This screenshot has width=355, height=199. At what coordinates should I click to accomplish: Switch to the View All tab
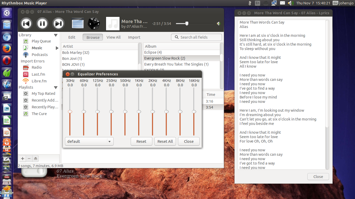coord(113,37)
